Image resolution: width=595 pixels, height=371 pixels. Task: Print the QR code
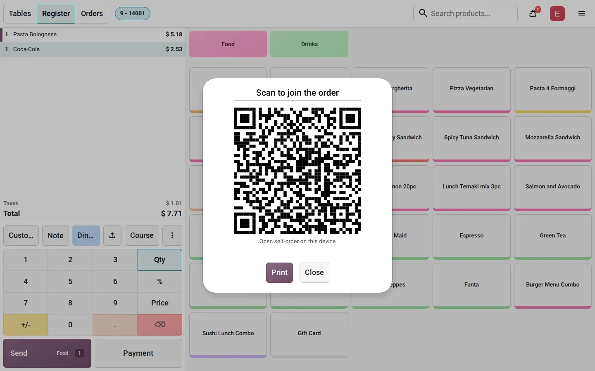pyautogui.click(x=279, y=272)
